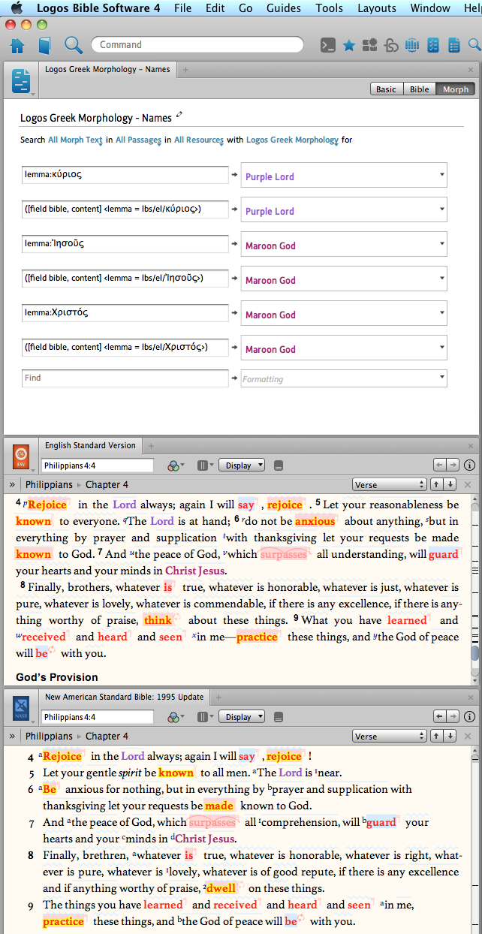Click the icon right of the puzzle-piece icon

[x=390, y=45]
